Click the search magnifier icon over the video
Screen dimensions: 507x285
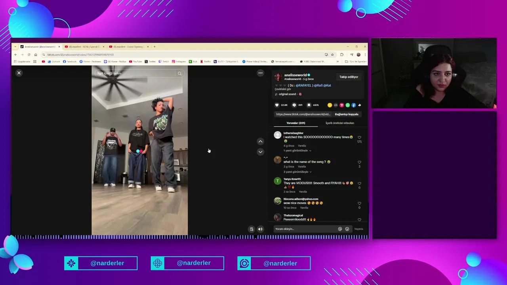[x=179, y=73]
